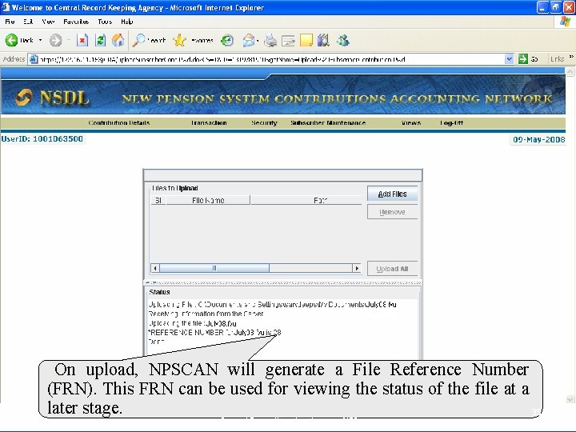Open the File menu
This screenshot has height=432, width=576.
tap(10, 22)
